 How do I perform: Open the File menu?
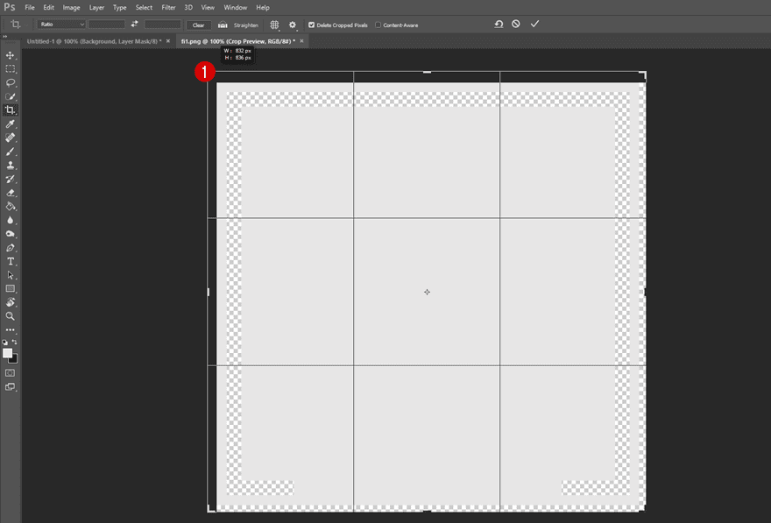coord(30,7)
